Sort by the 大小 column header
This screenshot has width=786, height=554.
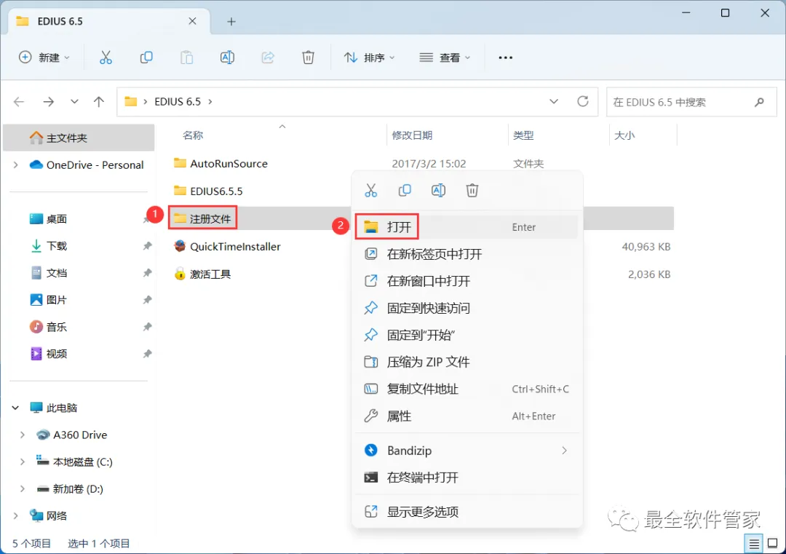624,135
